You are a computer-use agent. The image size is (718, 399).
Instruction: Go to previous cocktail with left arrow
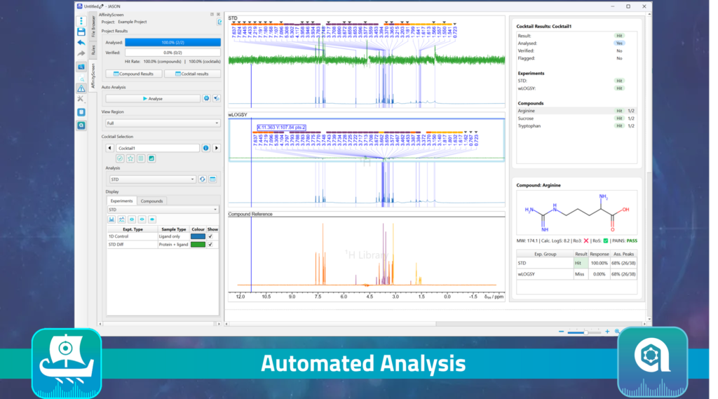(x=110, y=149)
